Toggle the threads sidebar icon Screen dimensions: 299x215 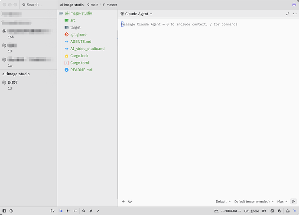pyautogui.click(x=4, y=211)
